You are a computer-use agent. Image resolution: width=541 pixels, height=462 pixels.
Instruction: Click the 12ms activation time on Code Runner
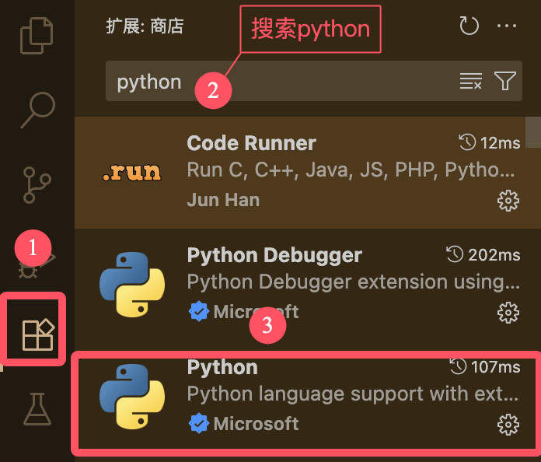[x=489, y=142]
